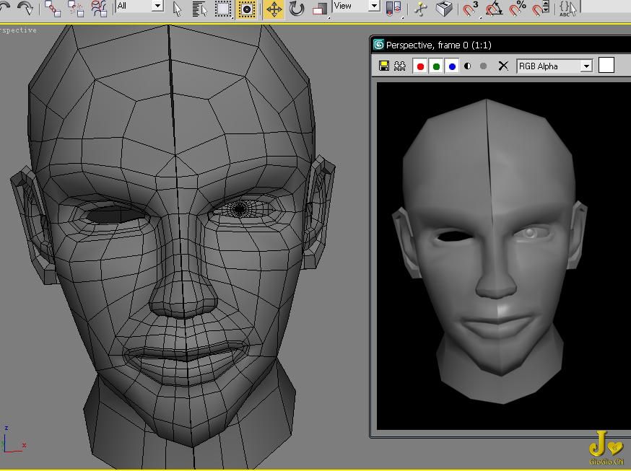Toggle Window/Crossing selection mode
The width and height of the screenshot is (631, 471).
coord(247,9)
